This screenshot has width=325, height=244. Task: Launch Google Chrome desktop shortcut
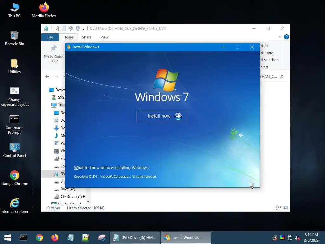(x=15, y=178)
